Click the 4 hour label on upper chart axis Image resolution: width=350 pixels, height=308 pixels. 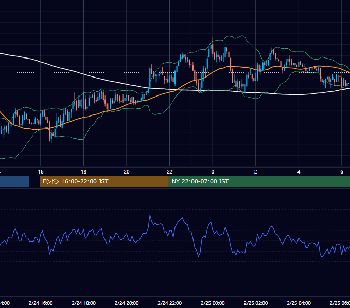(x=299, y=172)
